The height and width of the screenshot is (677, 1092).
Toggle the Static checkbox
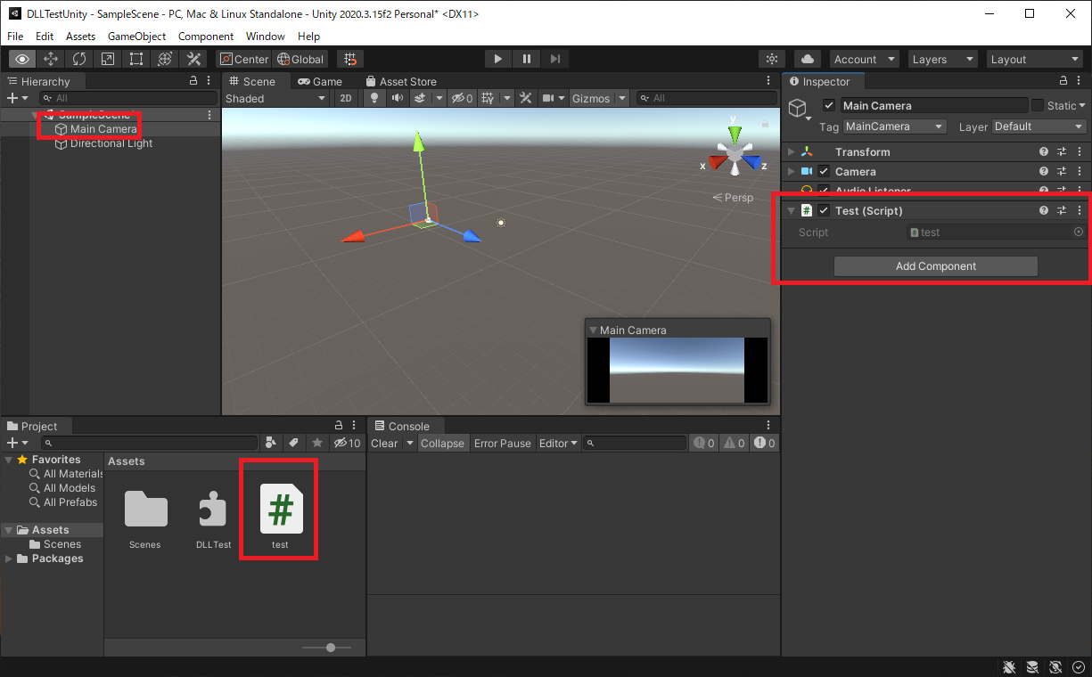pos(1037,105)
